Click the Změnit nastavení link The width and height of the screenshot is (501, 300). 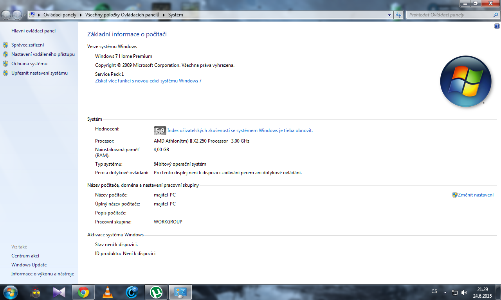[x=476, y=195]
